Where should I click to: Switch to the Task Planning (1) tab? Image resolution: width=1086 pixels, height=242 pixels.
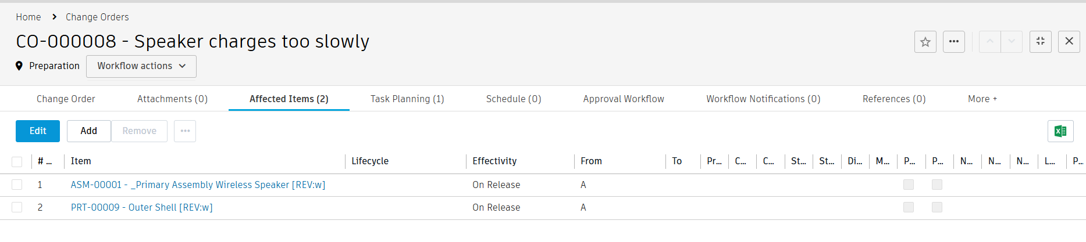pos(407,99)
